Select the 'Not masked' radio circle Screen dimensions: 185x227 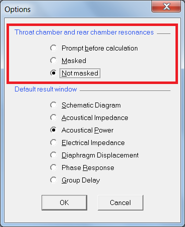(x=54, y=73)
